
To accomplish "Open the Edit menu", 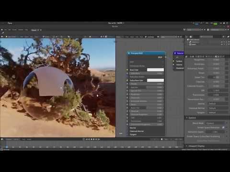I will click(10, 30).
